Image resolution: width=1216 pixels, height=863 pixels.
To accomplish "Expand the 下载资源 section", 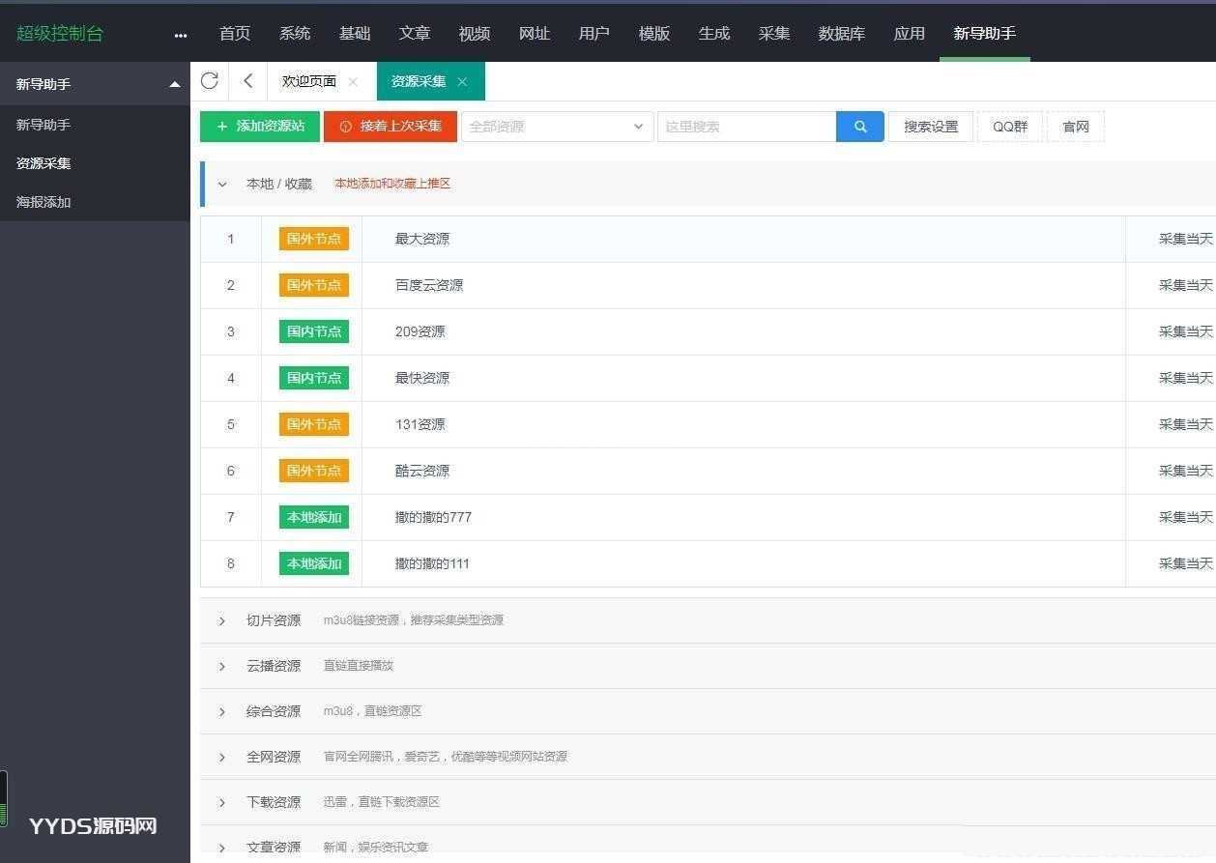I will coord(221,801).
